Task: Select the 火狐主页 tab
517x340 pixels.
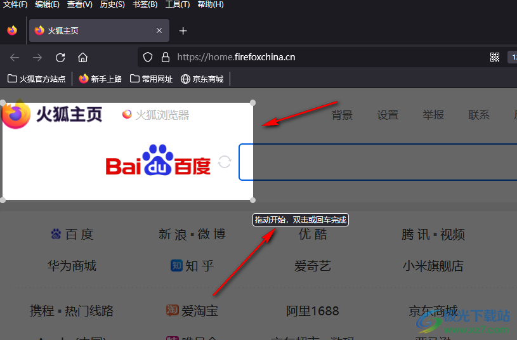Action: pyautogui.click(x=99, y=30)
